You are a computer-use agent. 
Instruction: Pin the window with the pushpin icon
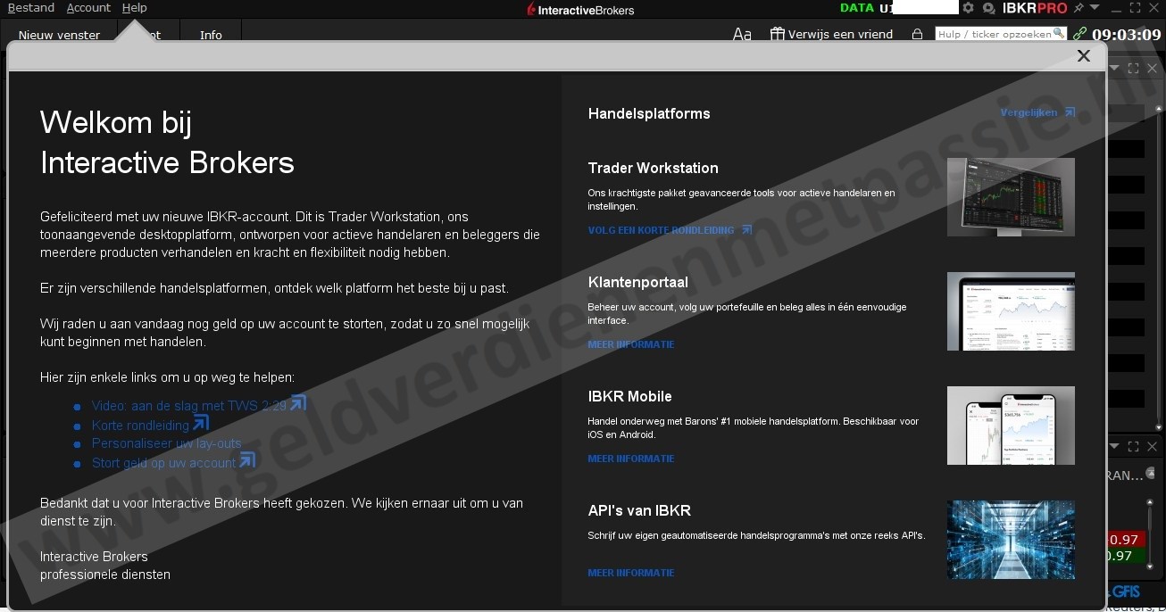(1079, 8)
